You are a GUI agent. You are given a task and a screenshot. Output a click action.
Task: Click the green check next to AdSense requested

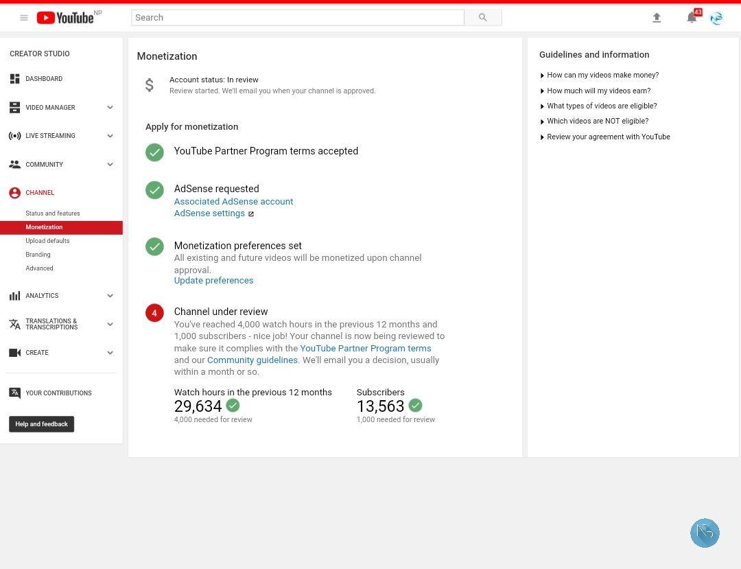154,190
